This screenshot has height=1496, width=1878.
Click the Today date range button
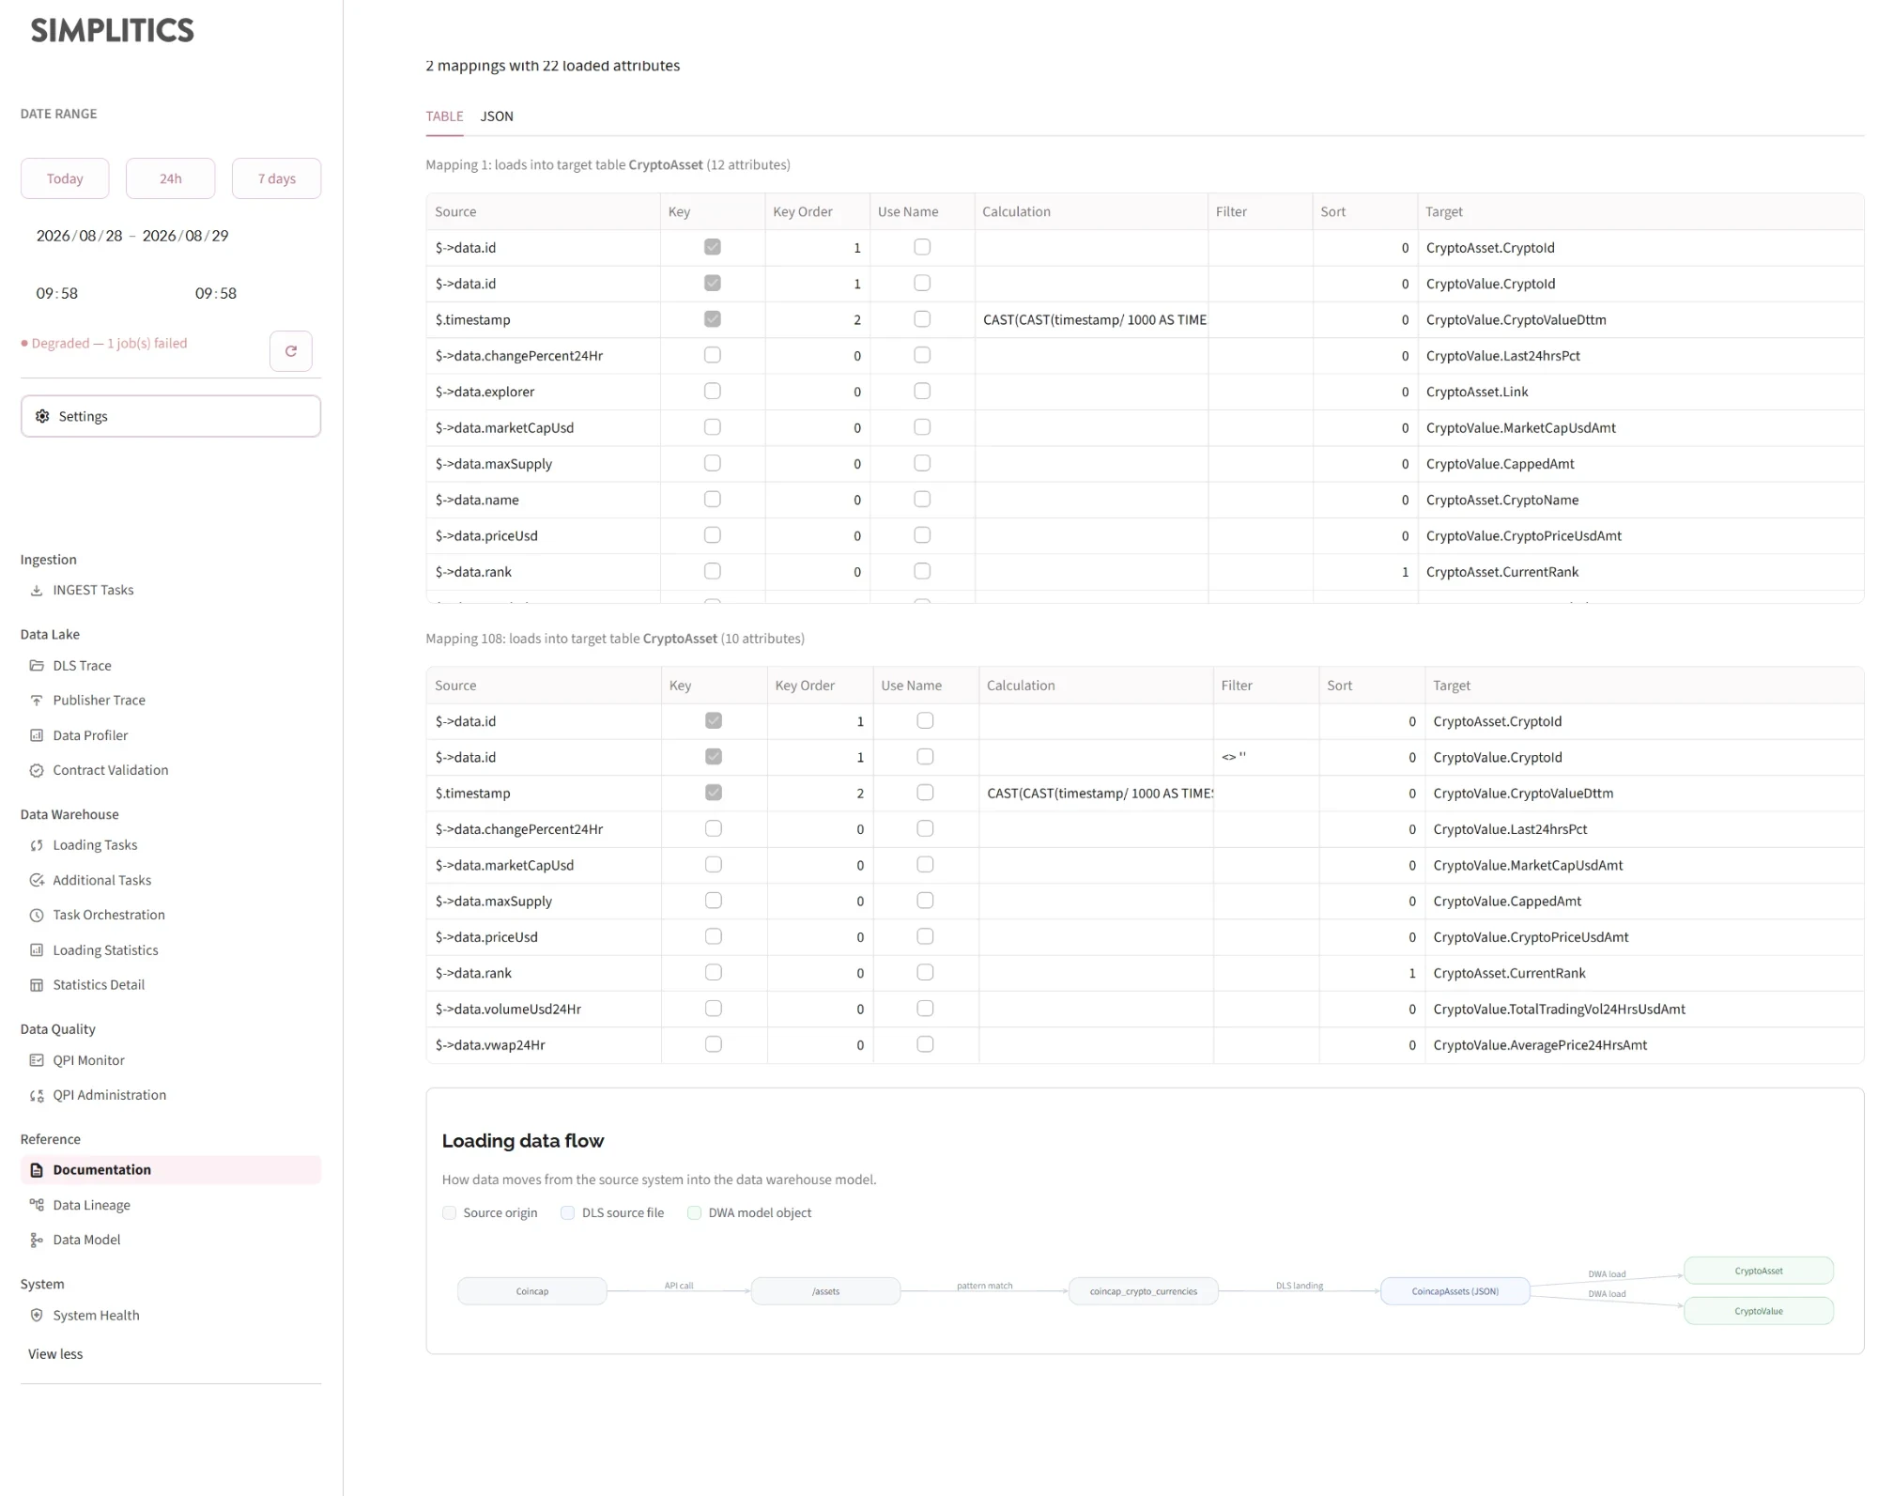click(x=65, y=178)
